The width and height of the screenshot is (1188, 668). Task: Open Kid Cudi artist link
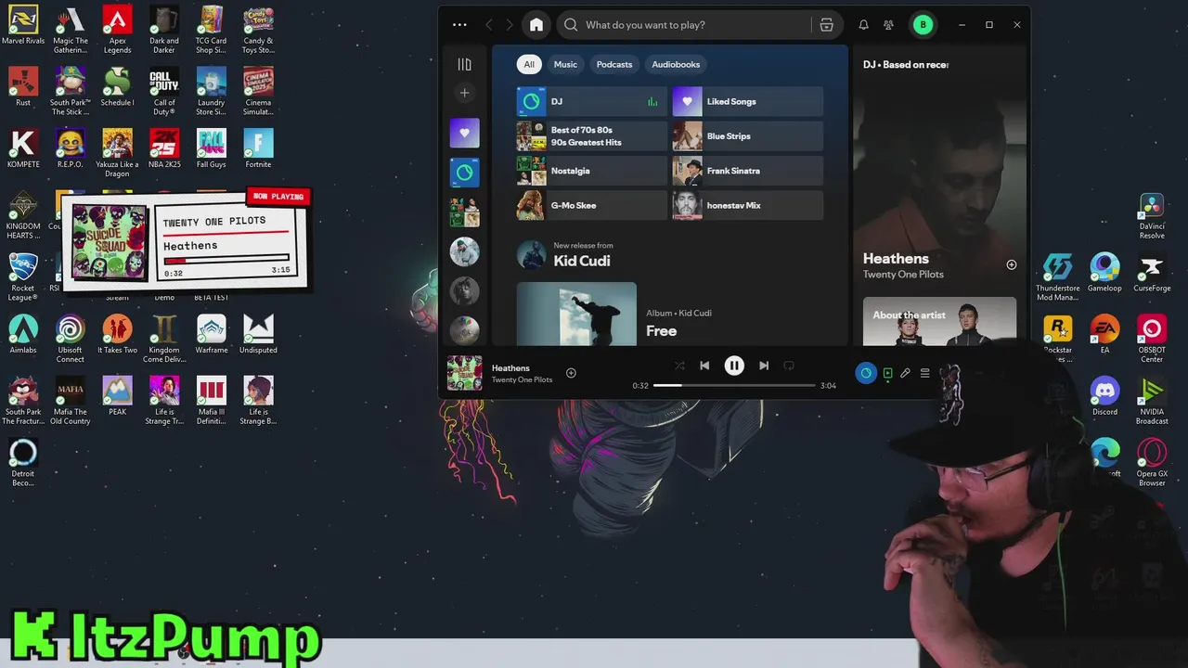[582, 261]
